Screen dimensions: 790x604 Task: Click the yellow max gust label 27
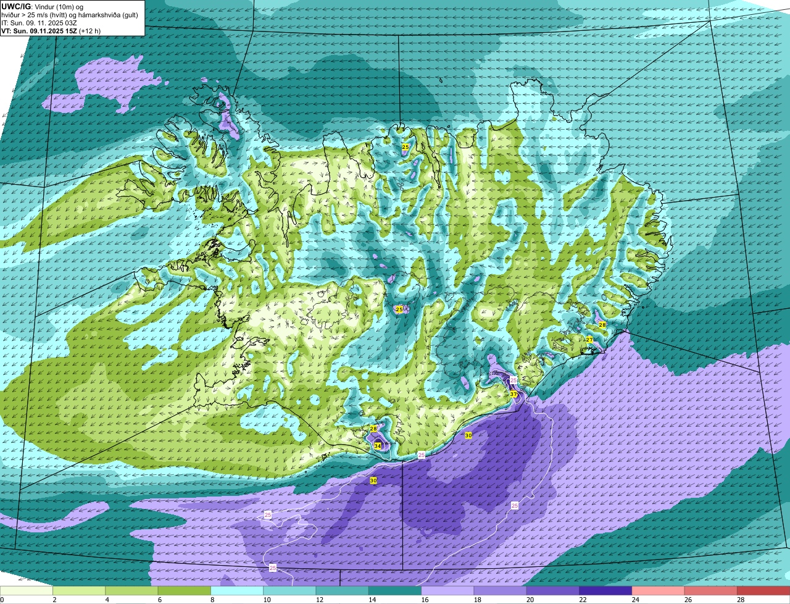pos(589,340)
